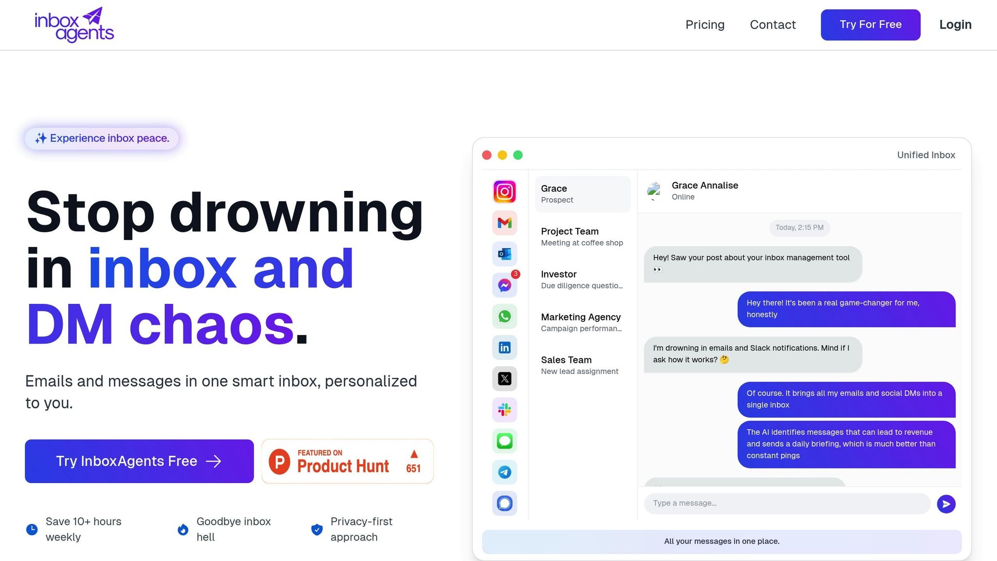Open Messenger channel with 3 notifications
This screenshot has width=997, height=561.
(x=504, y=285)
